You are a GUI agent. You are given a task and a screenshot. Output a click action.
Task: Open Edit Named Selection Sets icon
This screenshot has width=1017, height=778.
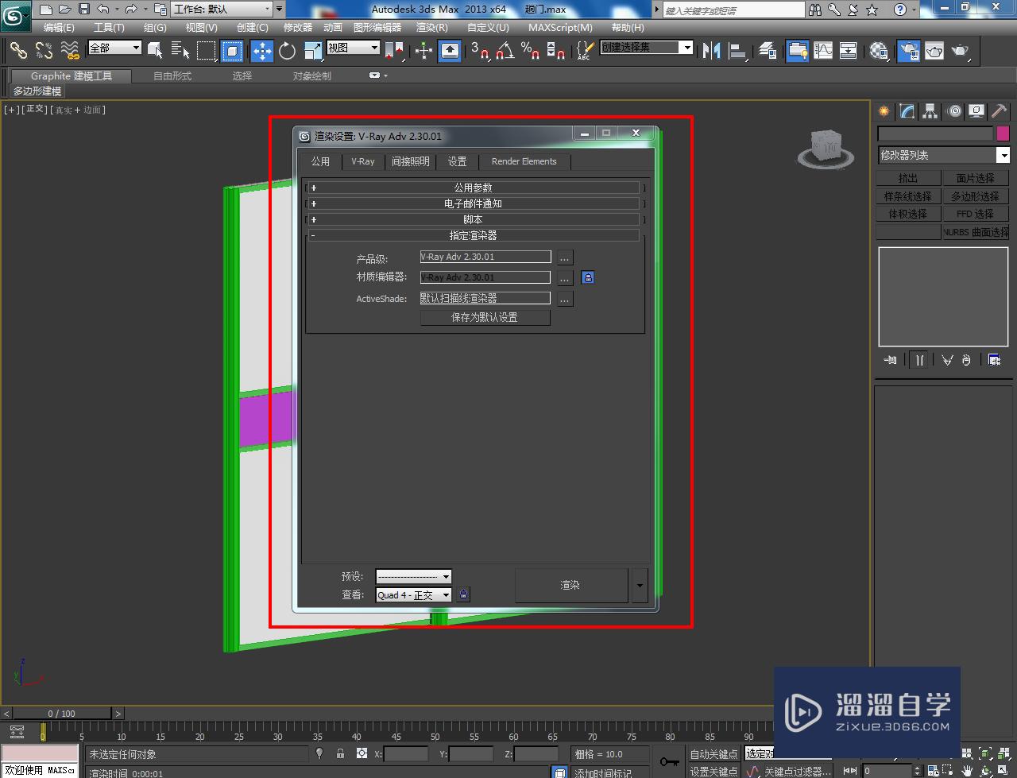(584, 50)
